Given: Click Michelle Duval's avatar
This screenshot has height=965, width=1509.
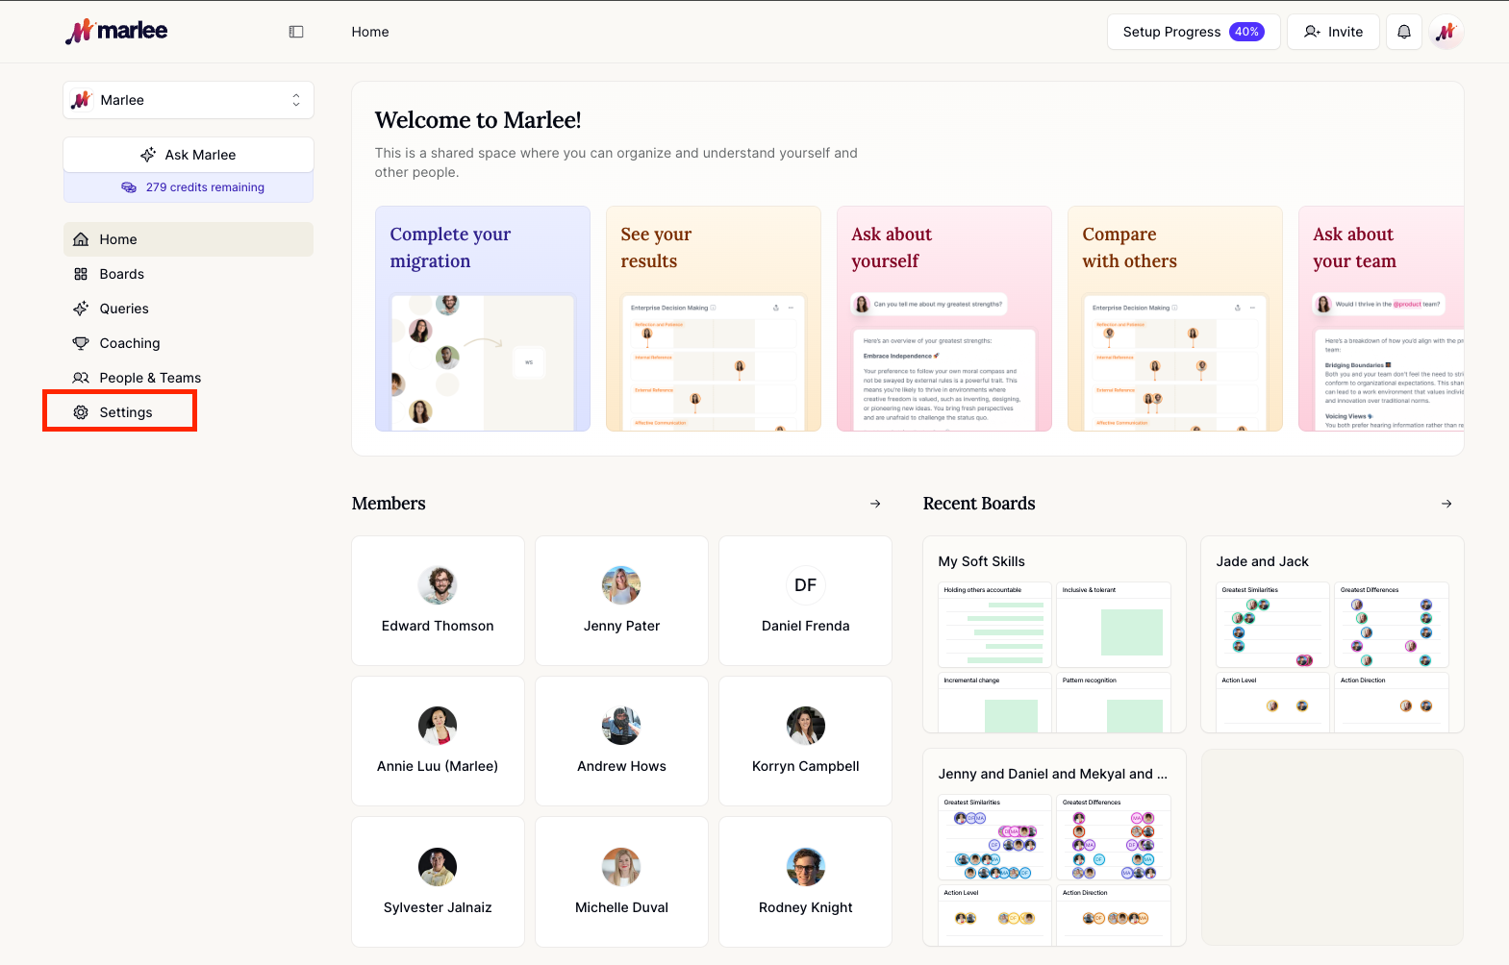Looking at the screenshot, I should coord(621,867).
